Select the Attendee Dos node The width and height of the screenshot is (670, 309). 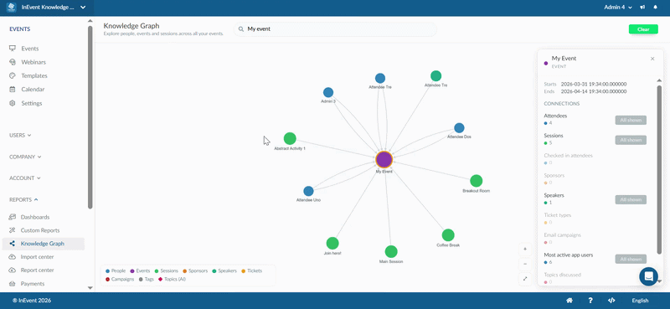[459, 128]
